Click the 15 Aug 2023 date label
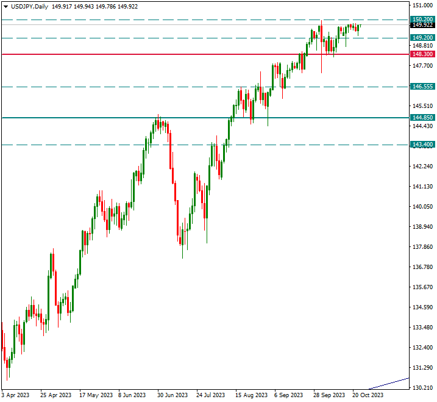 point(251,395)
